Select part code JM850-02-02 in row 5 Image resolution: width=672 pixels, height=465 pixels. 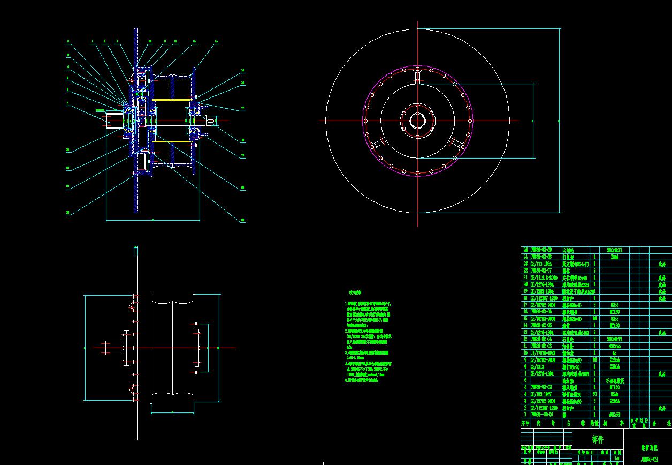[x=541, y=387]
